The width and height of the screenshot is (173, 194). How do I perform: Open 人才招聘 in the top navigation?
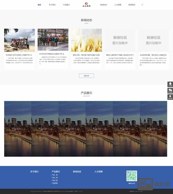click(118, 5)
